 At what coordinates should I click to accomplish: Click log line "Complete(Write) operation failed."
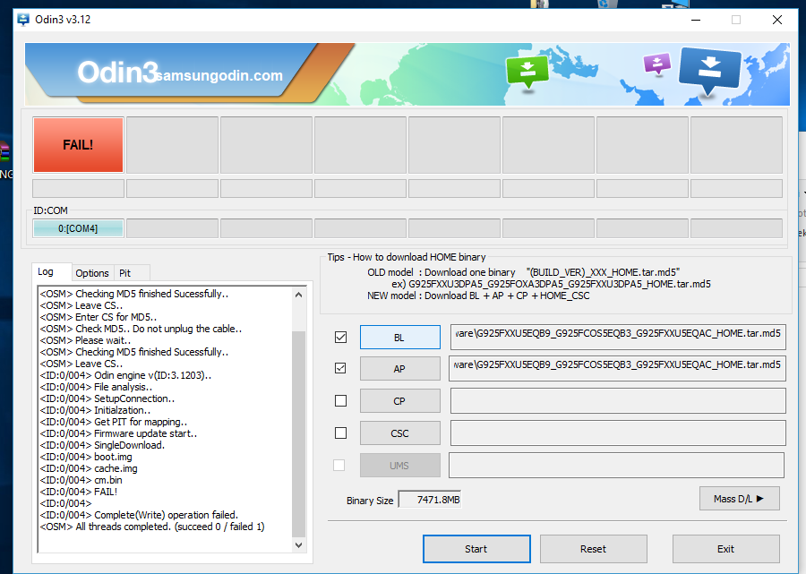point(166,515)
